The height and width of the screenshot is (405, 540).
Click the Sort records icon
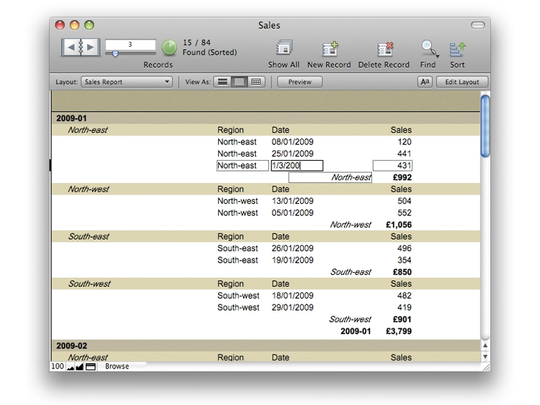458,49
